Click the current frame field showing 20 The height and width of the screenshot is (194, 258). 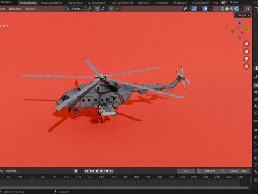point(186,171)
